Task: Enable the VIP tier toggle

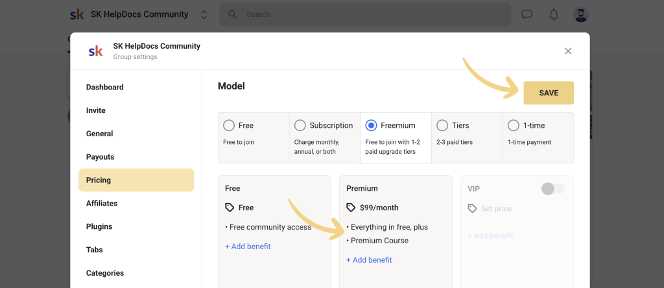Action: click(x=552, y=189)
